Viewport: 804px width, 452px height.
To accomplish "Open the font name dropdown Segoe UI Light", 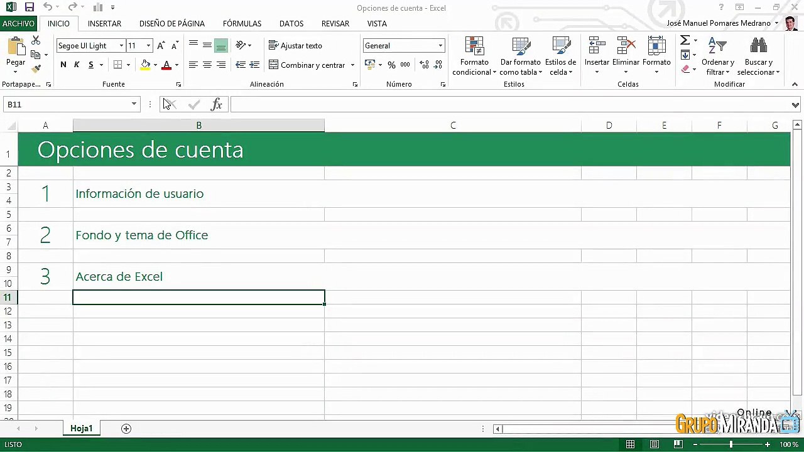I will pyautogui.click(x=121, y=46).
